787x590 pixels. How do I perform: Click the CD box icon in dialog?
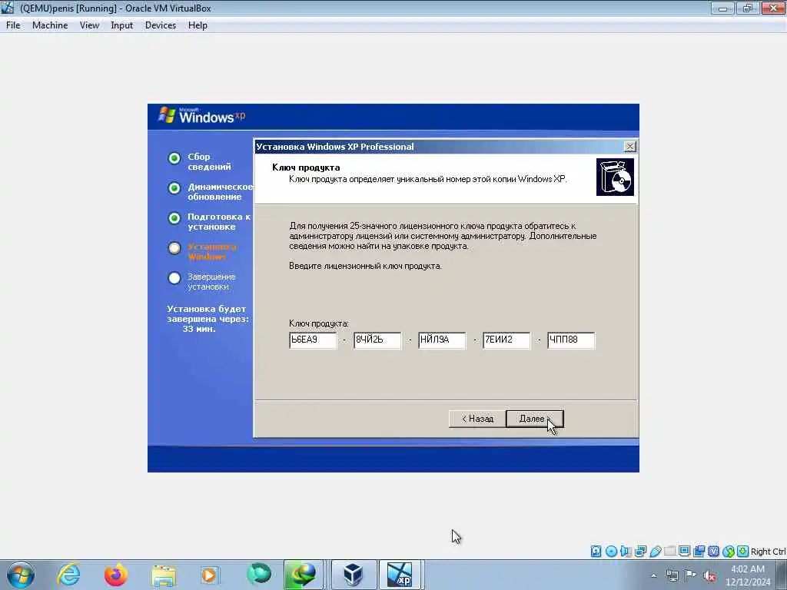pos(615,177)
